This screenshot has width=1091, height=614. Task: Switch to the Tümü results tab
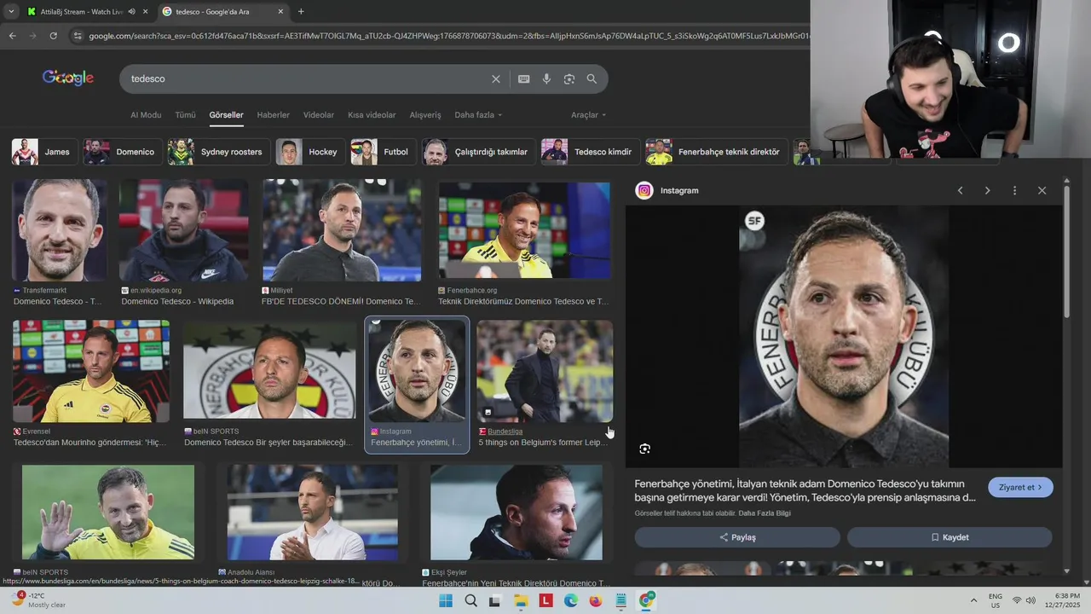[x=185, y=115]
